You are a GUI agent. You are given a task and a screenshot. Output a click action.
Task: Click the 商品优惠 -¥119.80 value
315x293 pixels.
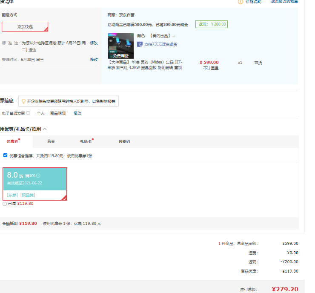pyautogui.click(x=289, y=271)
